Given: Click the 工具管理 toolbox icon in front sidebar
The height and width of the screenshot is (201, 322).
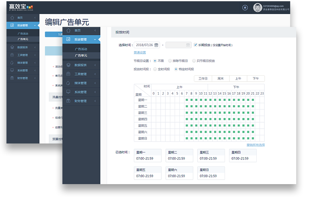Looking at the screenshot, I should (68, 74).
